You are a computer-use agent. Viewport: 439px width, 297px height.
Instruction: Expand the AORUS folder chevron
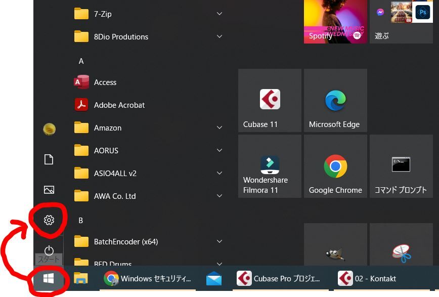point(219,150)
